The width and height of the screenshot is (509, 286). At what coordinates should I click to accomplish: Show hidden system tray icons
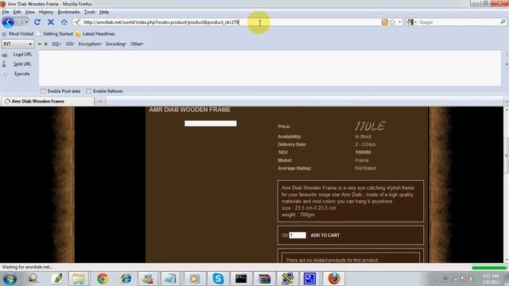436,279
